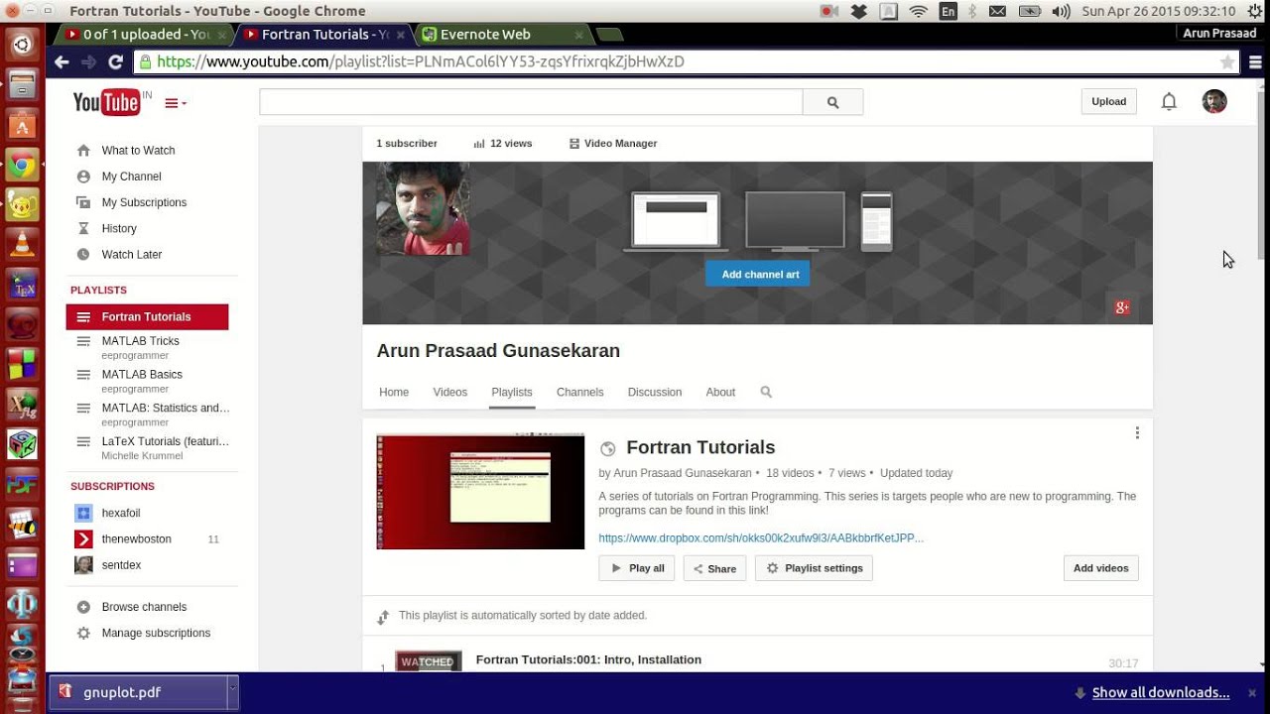
Task: Open Fortran Tutorials:001 Intro video
Action: [x=588, y=659]
